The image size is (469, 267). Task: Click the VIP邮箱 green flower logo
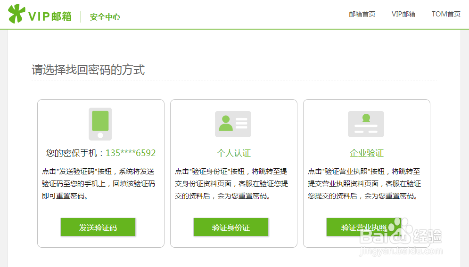16,14
